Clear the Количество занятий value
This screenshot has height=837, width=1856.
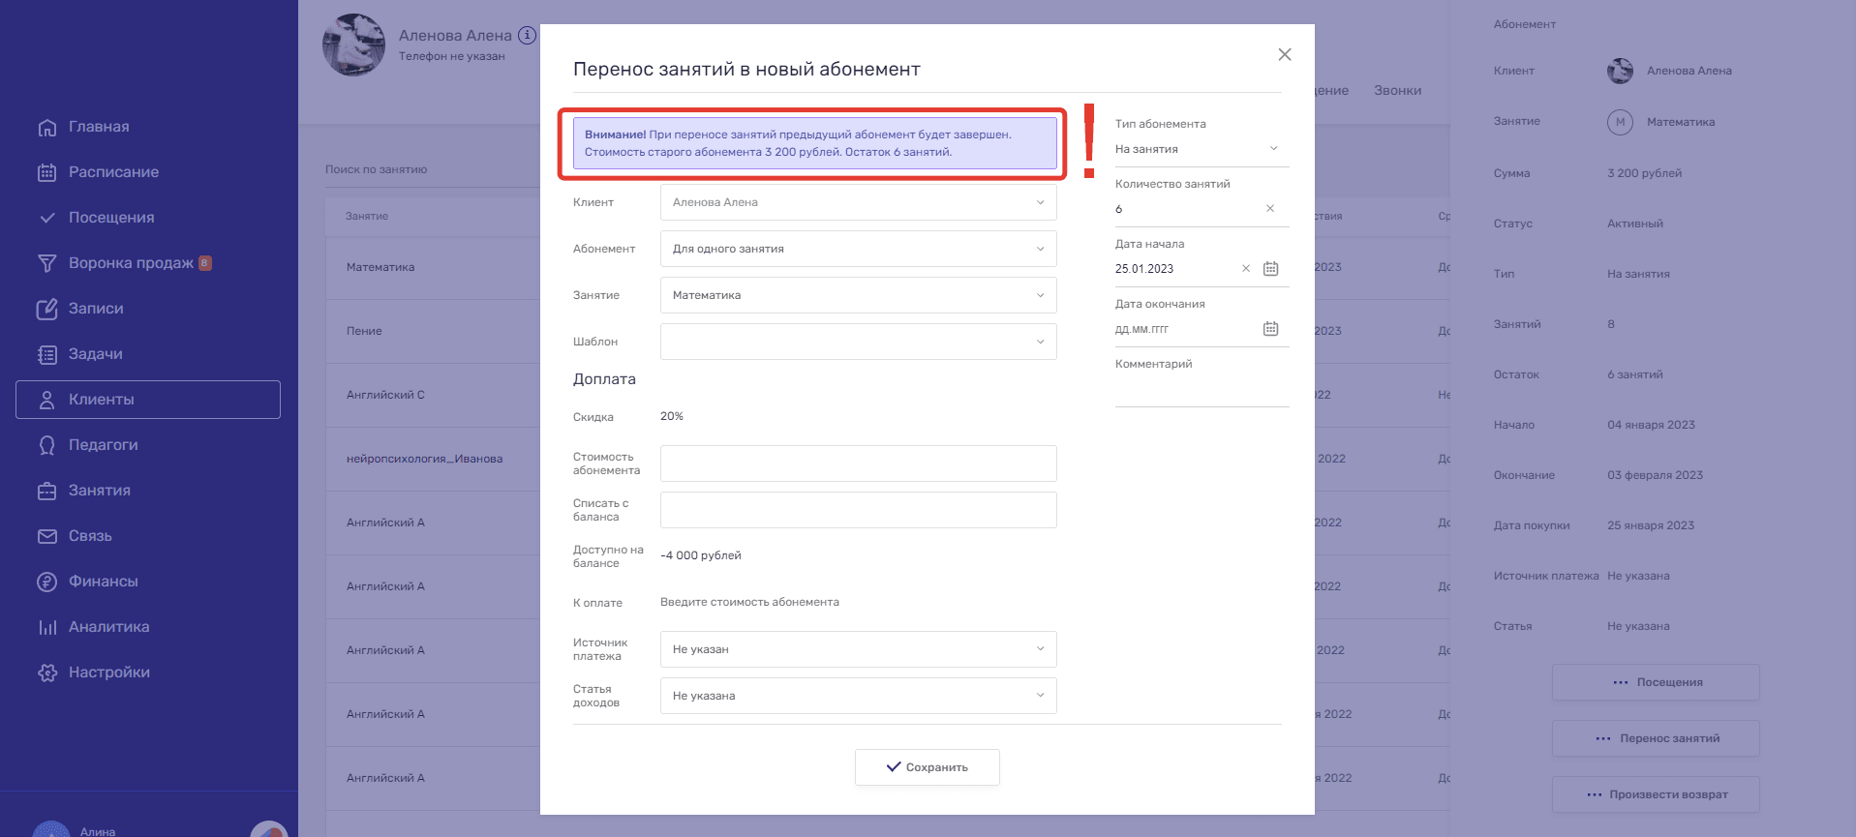1270,209
